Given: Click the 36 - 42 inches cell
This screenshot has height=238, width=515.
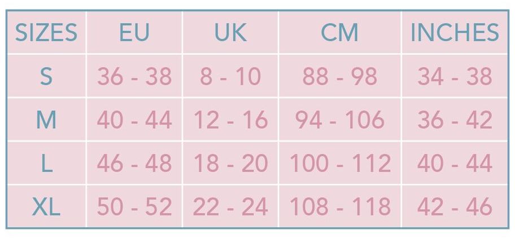Looking at the screenshot, I should pos(455,120).
